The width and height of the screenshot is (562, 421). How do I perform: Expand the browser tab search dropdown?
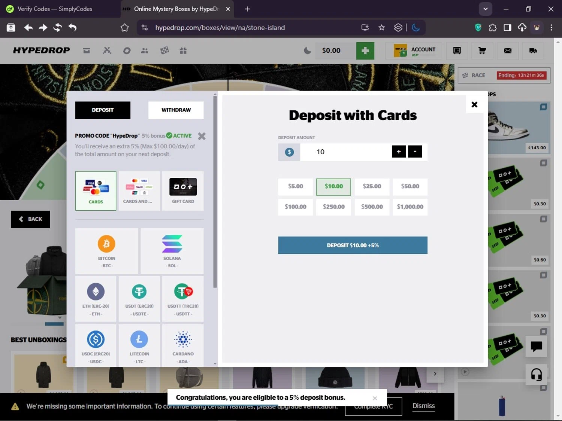(485, 9)
